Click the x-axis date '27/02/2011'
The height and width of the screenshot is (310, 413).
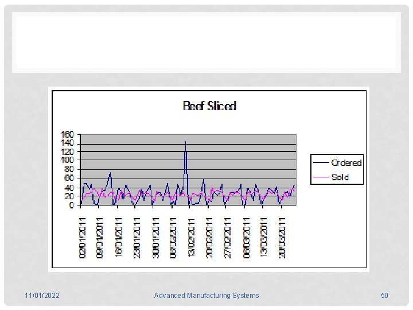click(x=227, y=238)
